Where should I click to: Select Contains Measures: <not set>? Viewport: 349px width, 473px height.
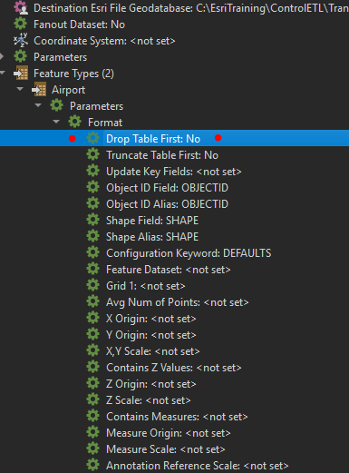click(177, 417)
